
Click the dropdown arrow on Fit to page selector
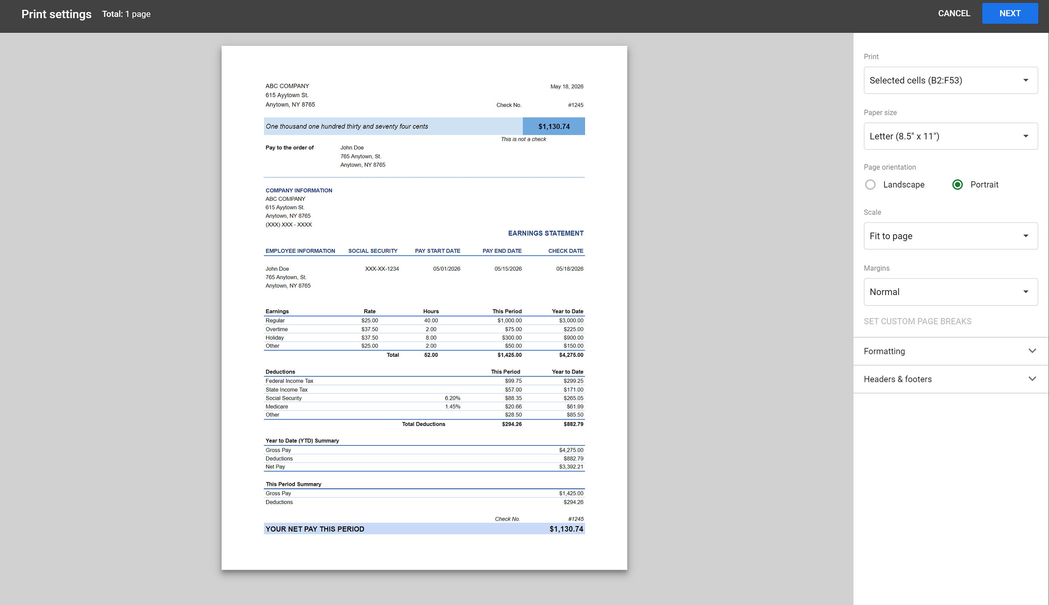pyautogui.click(x=1026, y=236)
